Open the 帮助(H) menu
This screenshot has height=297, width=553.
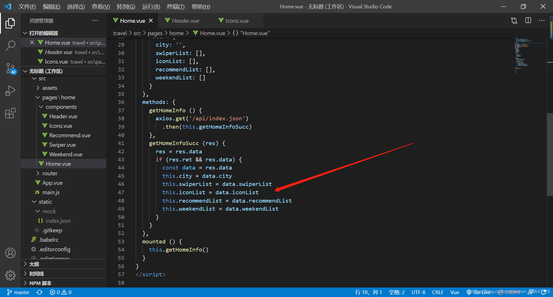point(201,7)
